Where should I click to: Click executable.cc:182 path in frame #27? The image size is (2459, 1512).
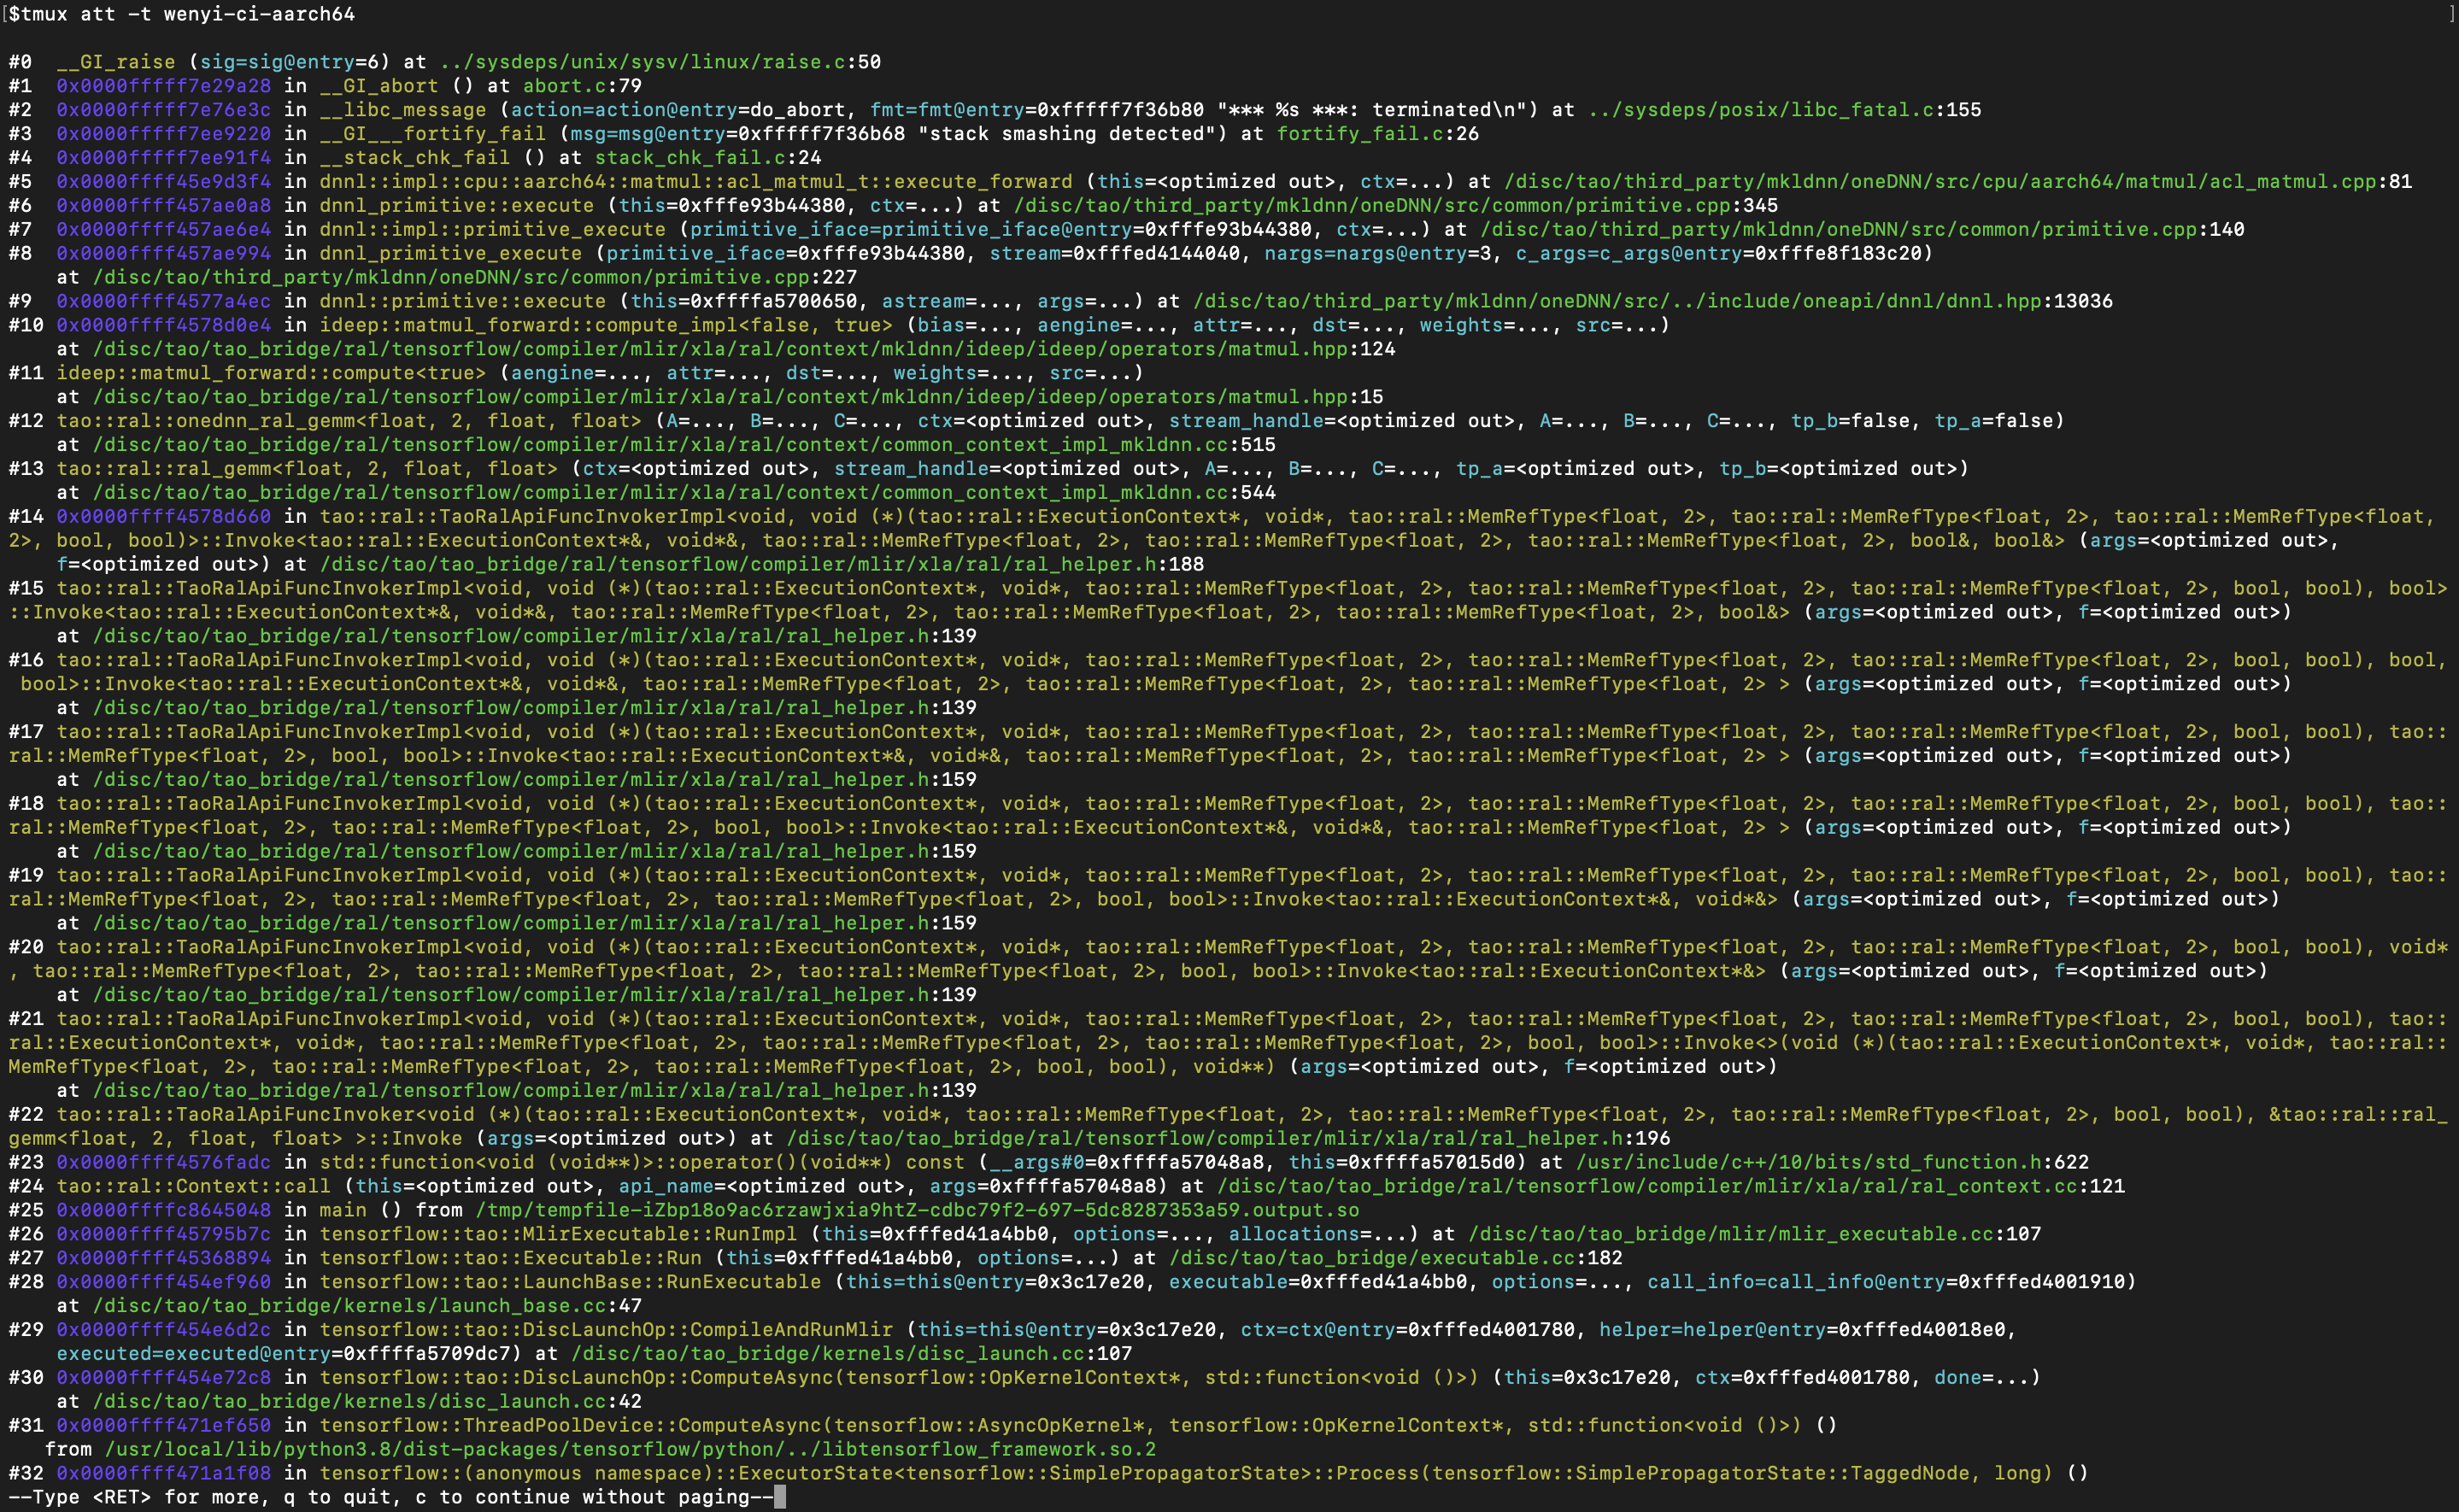pos(1396,1259)
